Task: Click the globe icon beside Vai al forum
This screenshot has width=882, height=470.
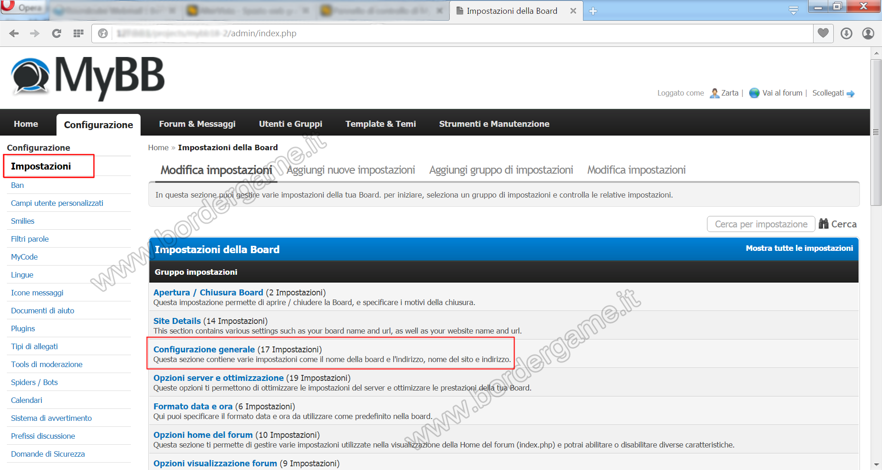Action: (754, 93)
